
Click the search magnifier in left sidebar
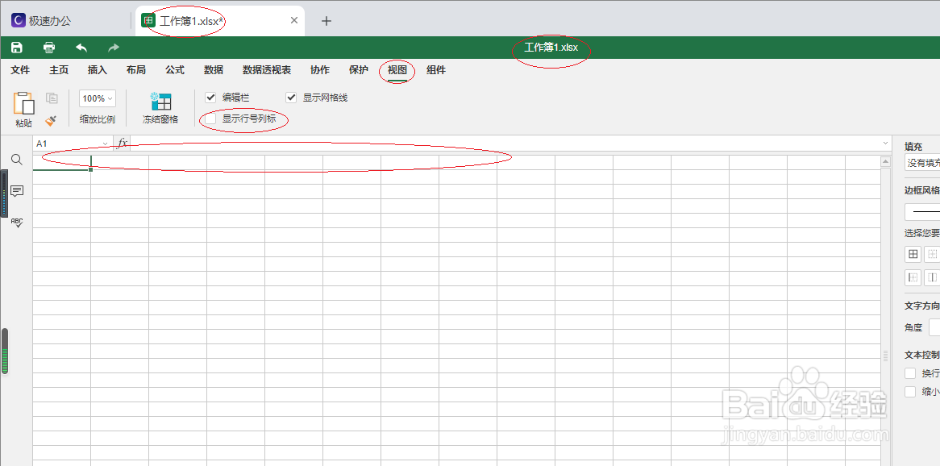[x=17, y=160]
